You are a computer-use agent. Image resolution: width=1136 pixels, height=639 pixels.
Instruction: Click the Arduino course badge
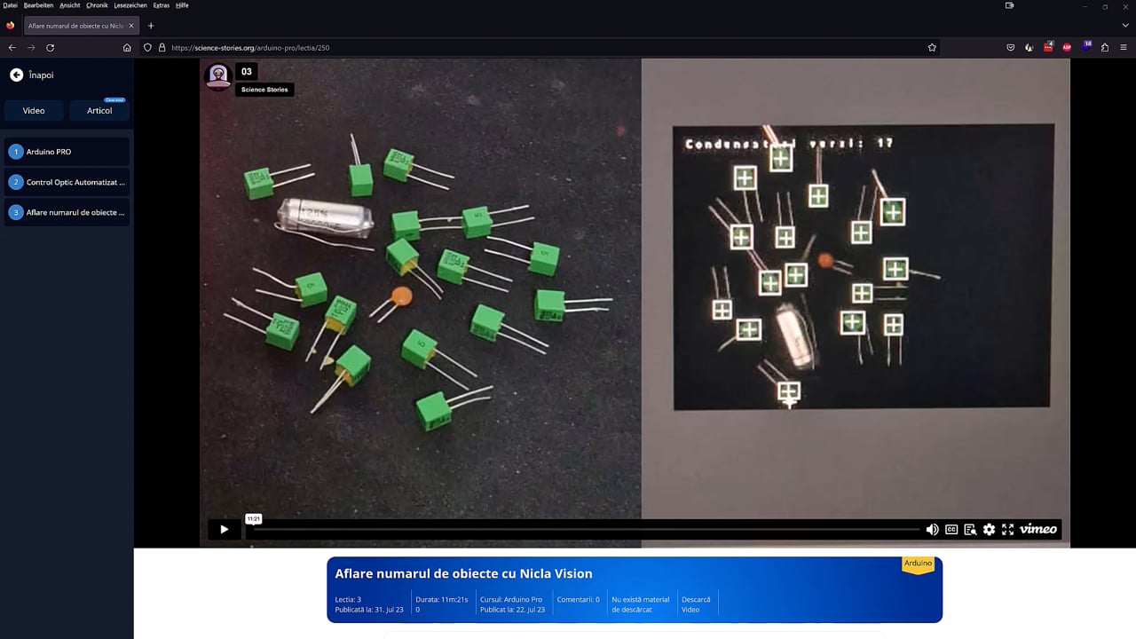tap(919, 564)
